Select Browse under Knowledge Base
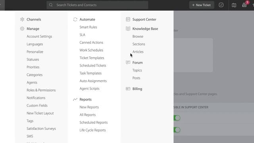254x143 pixels. pos(138,37)
